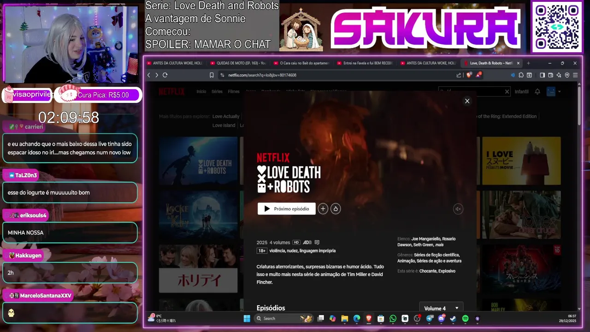590x332 pixels.
Task: Click the Chocante mood tag
Action: pos(428,271)
